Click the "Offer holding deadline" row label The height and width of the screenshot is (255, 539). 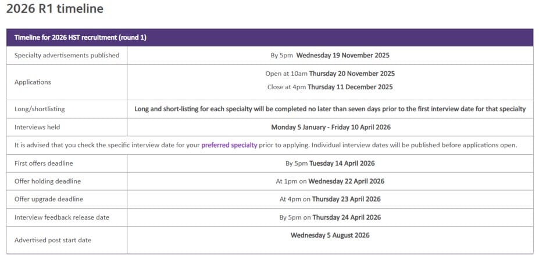[x=48, y=181]
